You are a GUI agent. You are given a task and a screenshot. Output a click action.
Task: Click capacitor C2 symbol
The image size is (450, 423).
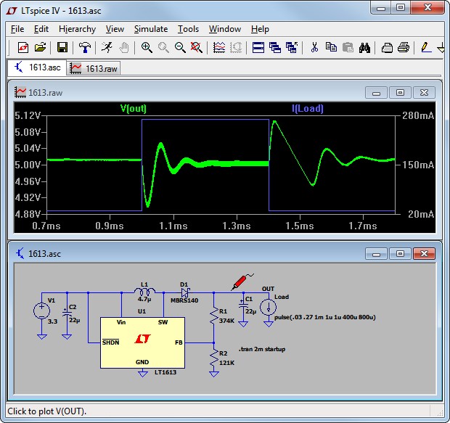(67, 313)
